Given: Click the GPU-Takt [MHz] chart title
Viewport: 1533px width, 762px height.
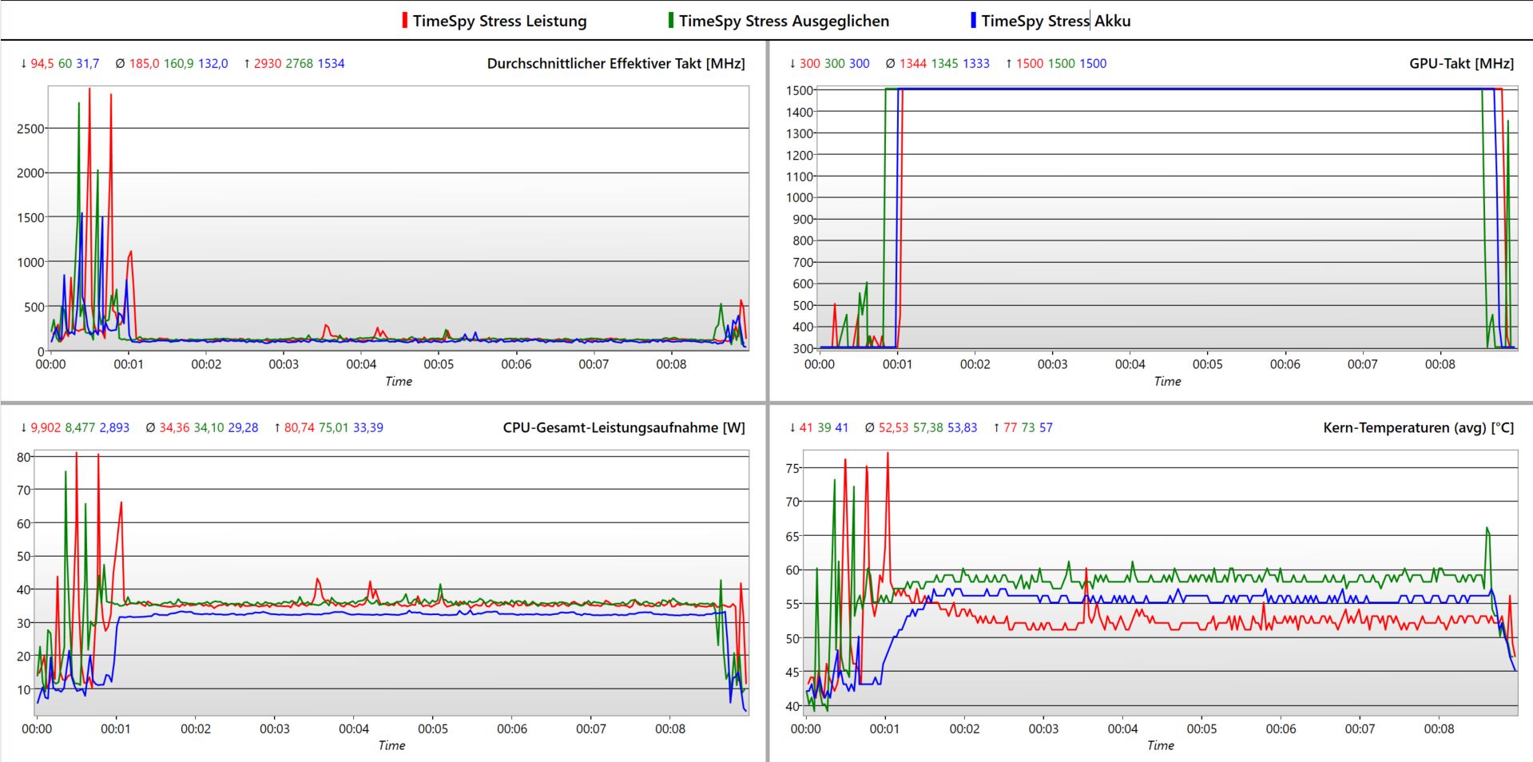Looking at the screenshot, I should point(1461,64).
